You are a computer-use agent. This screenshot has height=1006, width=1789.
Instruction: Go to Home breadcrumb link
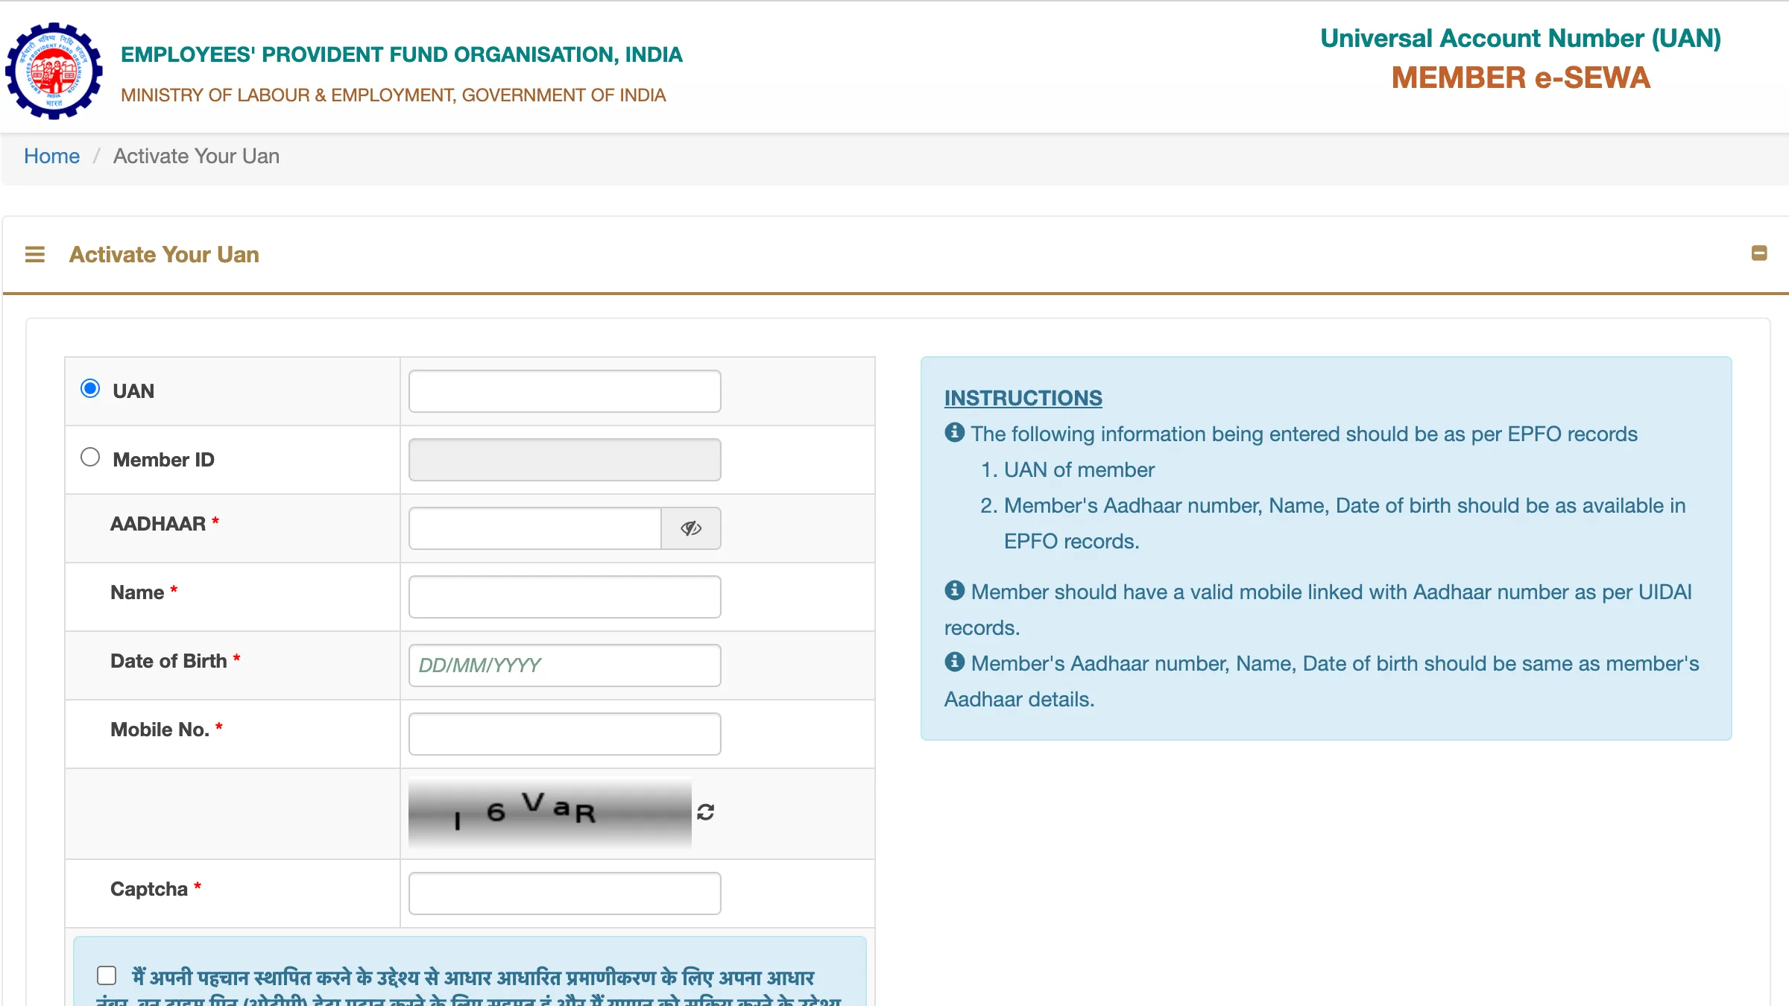point(51,156)
